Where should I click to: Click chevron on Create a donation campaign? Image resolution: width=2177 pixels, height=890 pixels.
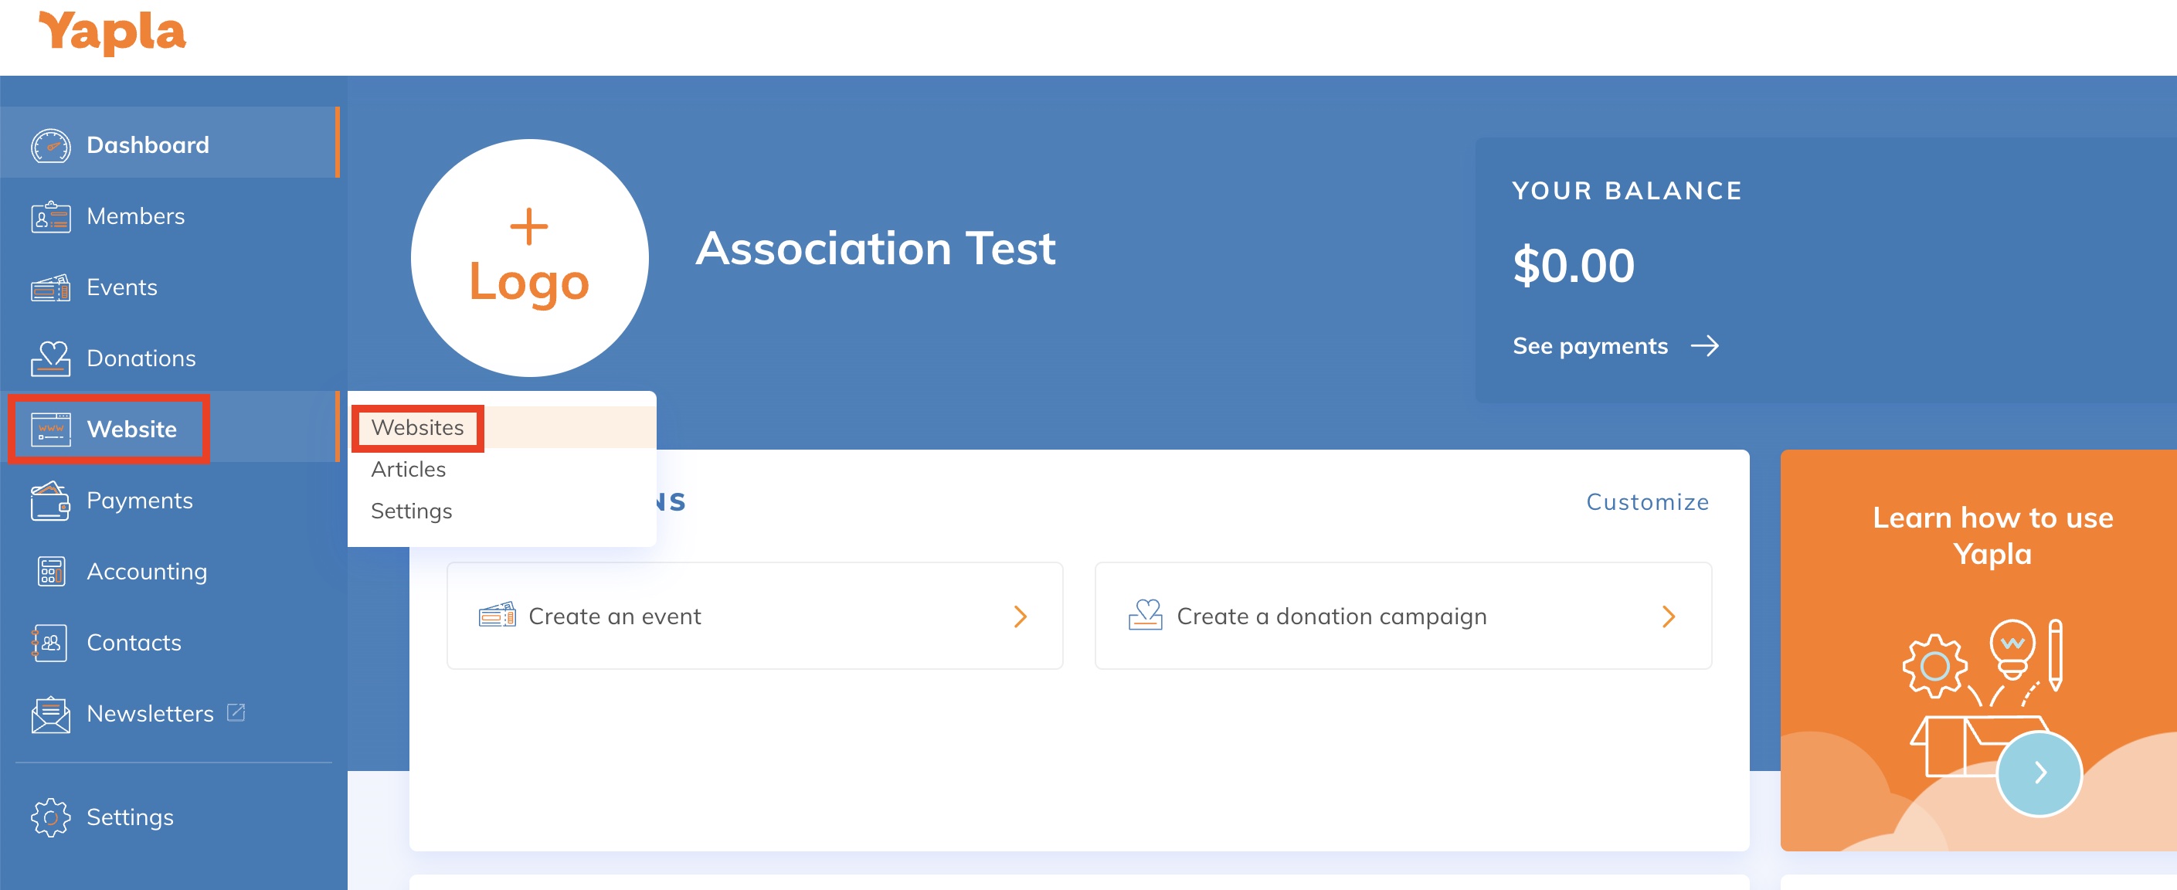[x=1668, y=617]
